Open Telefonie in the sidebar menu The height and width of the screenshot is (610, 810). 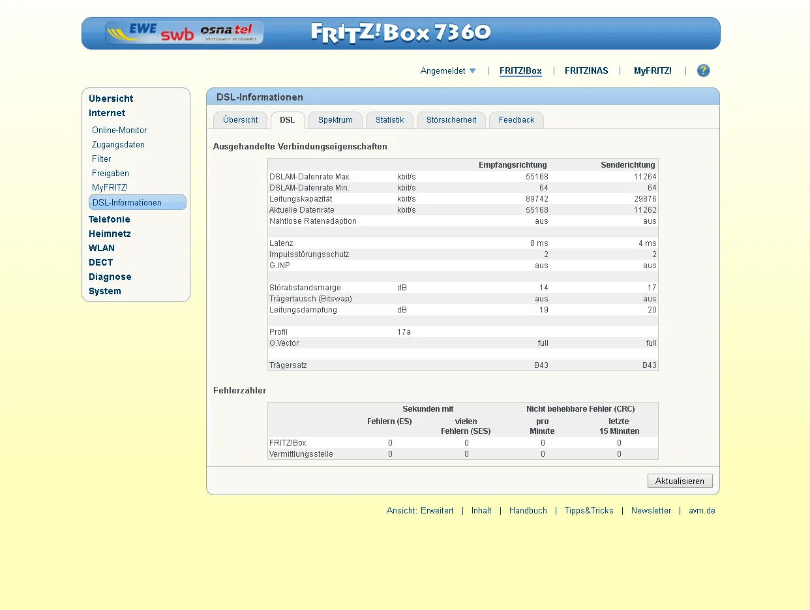pyautogui.click(x=110, y=219)
